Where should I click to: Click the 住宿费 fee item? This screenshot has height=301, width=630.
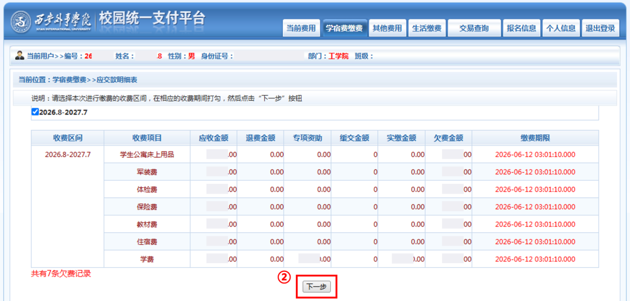(x=147, y=242)
